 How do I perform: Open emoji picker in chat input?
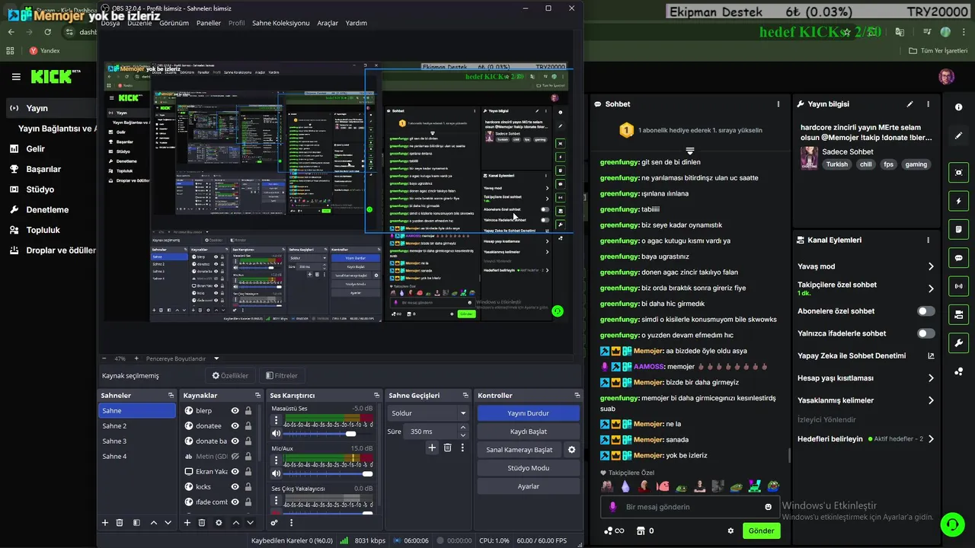(x=768, y=507)
